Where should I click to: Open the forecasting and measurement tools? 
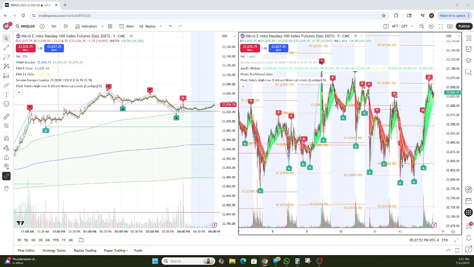pos(6,76)
